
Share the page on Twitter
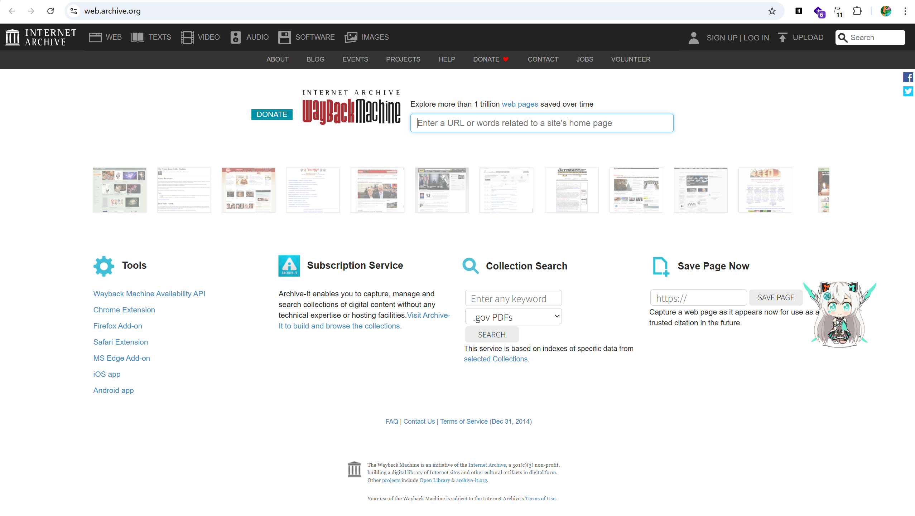[908, 91]
